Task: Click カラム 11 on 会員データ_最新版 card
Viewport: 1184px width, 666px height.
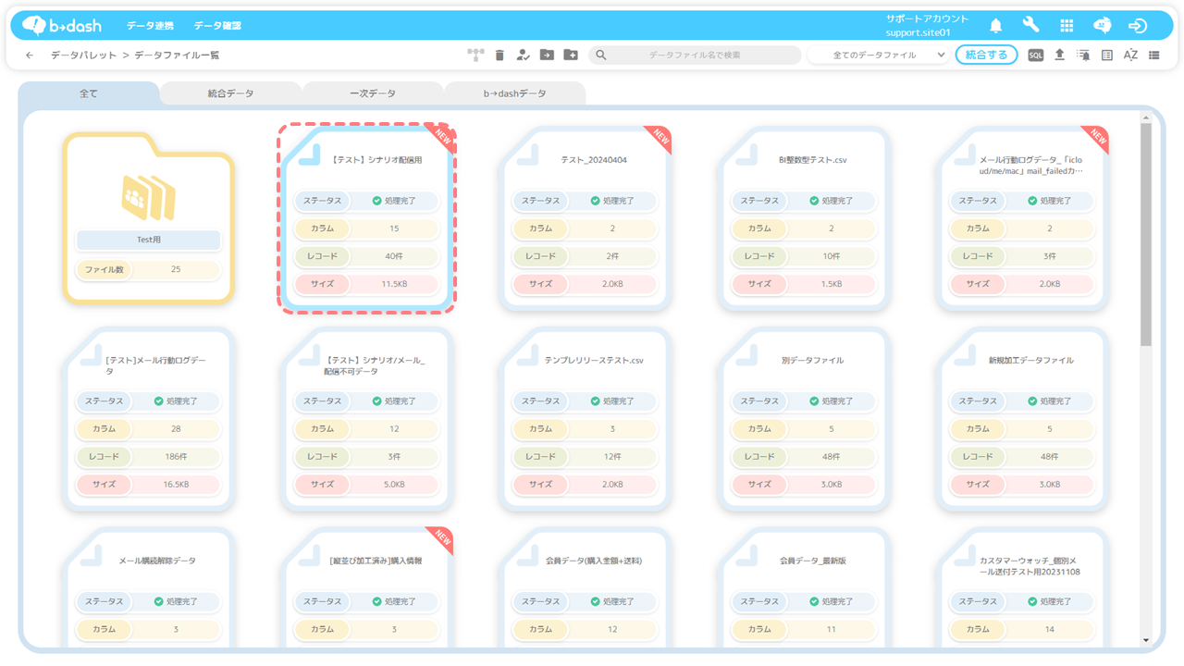Action: pyautogui.click(x=804, y=630)
